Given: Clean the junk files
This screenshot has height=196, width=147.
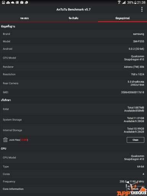Looking at the screenshot, I should 136,140.
